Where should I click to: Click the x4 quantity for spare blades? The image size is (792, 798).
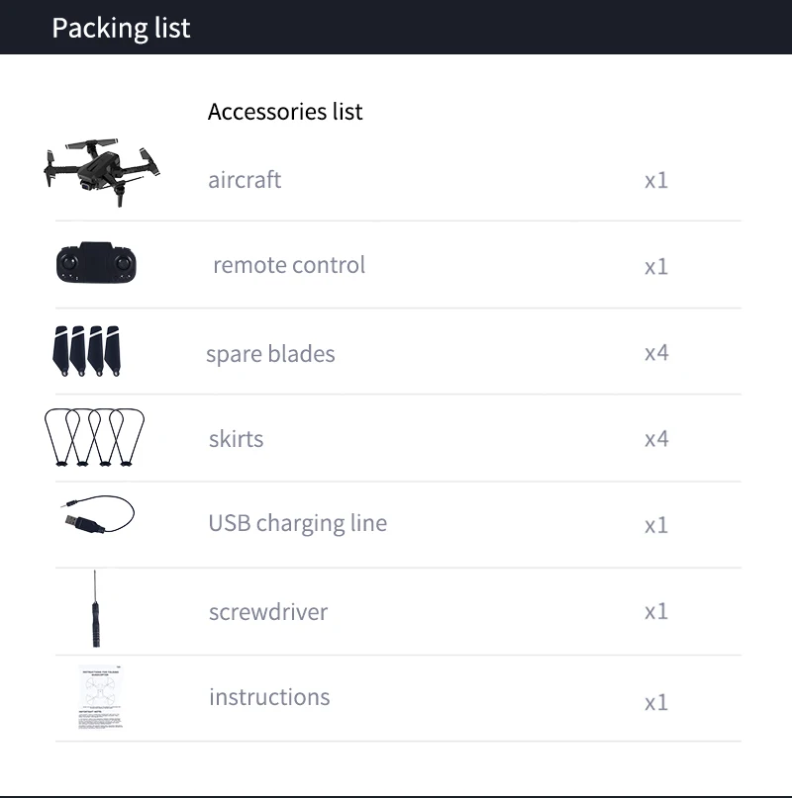point(656,353)
